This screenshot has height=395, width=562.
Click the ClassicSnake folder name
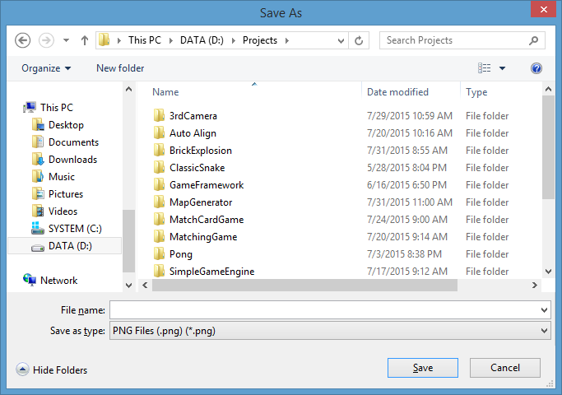pos(197,167)
